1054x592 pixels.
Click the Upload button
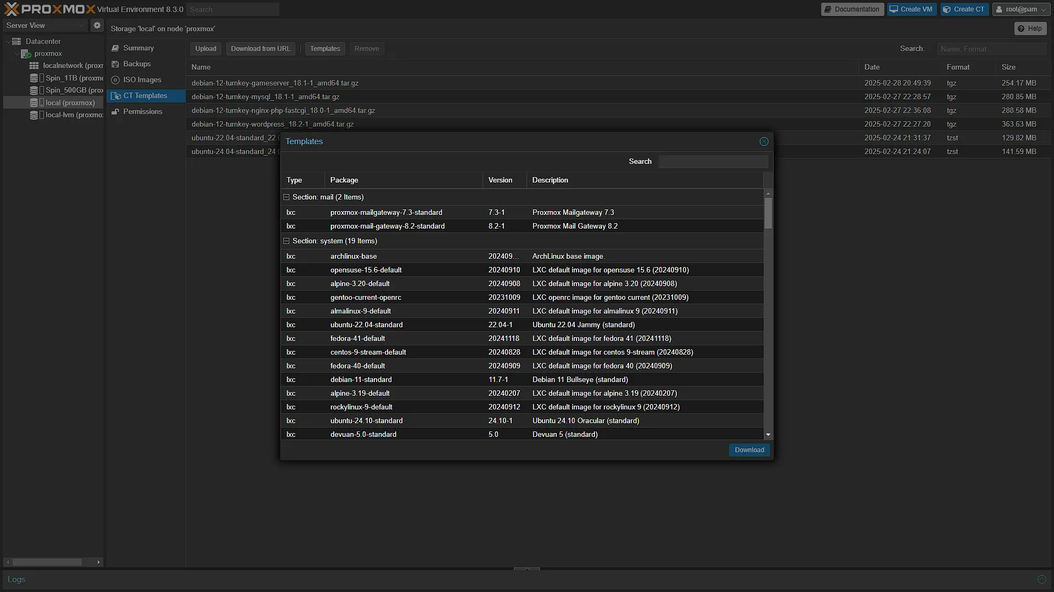(x=206, y=49)
